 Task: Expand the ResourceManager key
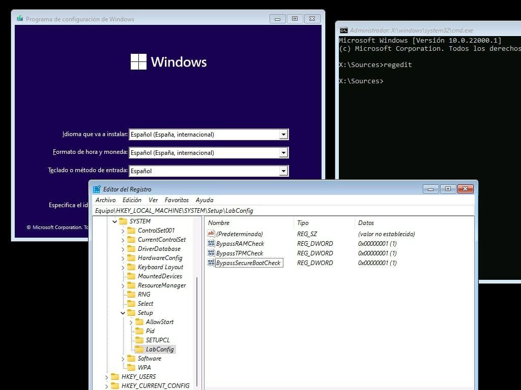123,285
